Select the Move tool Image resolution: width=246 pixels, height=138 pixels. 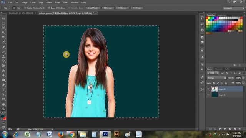[3, 18]
